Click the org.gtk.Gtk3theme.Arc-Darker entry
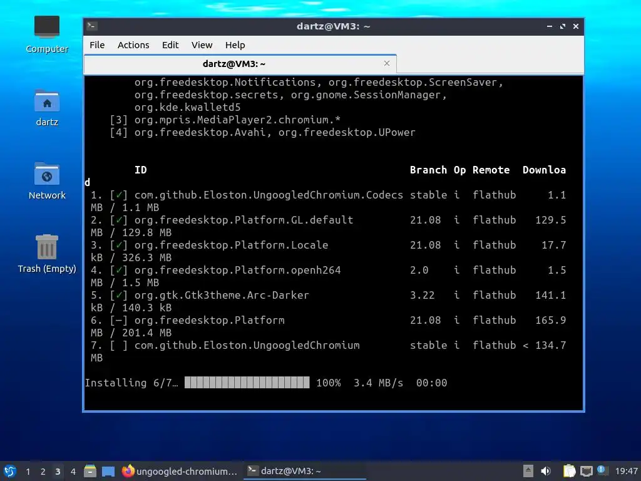Image resolution: width=641 pixels, height=481 pixels. coord(222,295)
